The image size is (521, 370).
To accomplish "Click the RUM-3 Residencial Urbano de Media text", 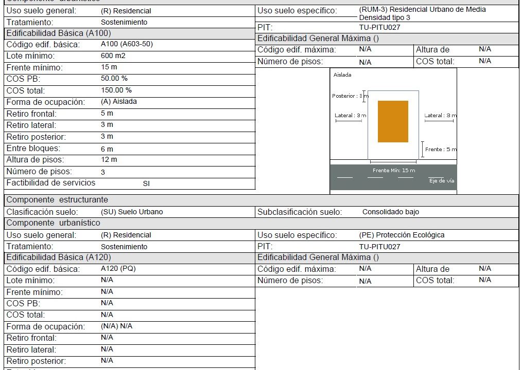I will tap(422, 10).
